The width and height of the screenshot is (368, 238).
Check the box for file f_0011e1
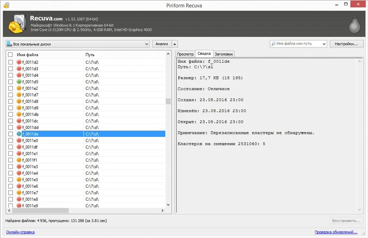(x=10, y=153)
